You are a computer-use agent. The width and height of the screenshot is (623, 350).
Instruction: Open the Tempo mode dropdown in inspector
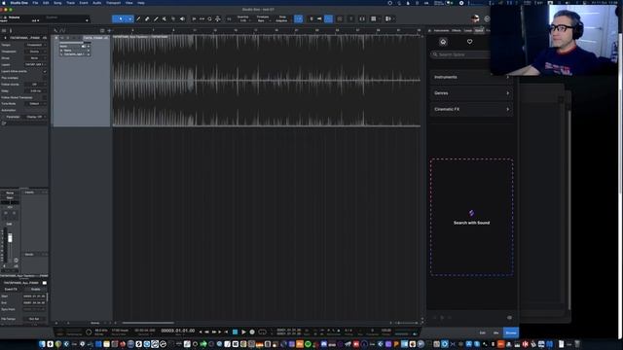click(x=35, y=45)
